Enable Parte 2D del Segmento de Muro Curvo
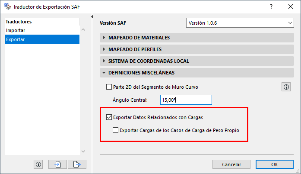 pos(109,87)
